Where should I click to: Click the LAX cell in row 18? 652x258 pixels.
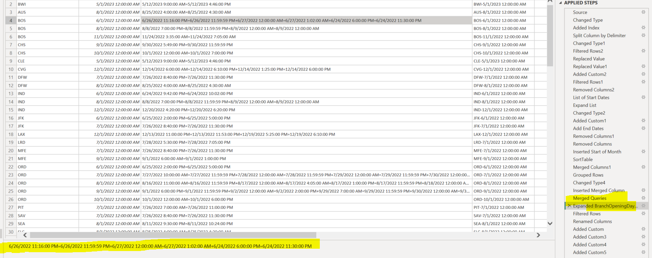pyautogui.click(x=47, y=134)
